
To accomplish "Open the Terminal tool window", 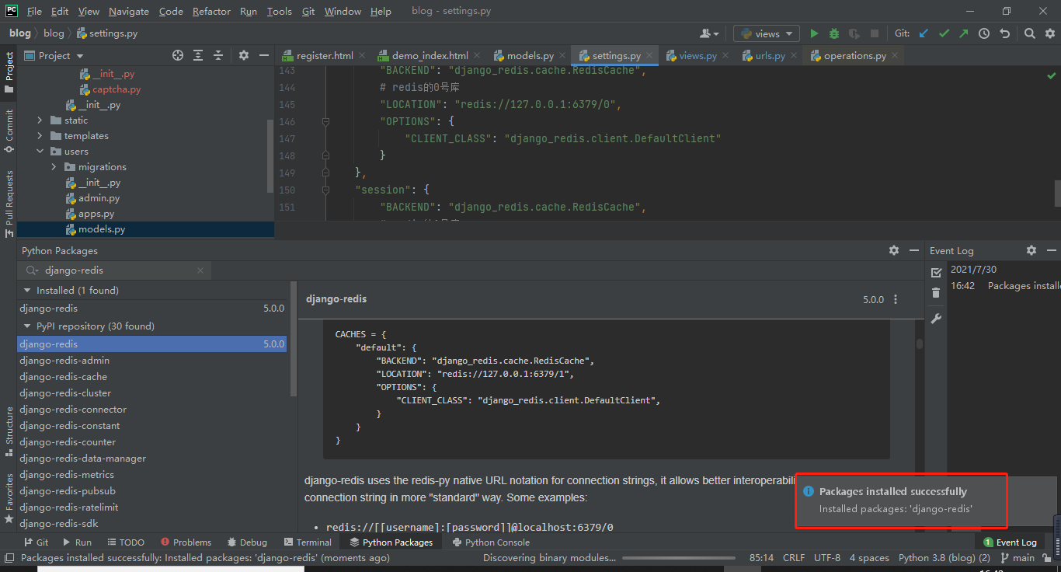I will (308, 542).
